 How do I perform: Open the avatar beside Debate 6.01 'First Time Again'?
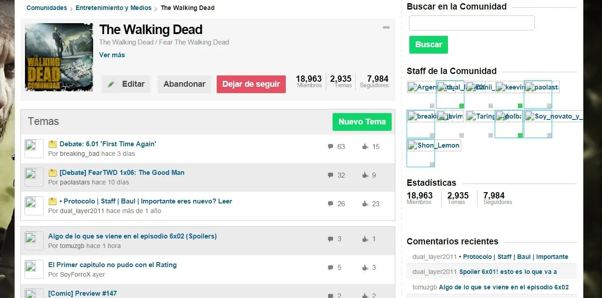pos(34,149)
